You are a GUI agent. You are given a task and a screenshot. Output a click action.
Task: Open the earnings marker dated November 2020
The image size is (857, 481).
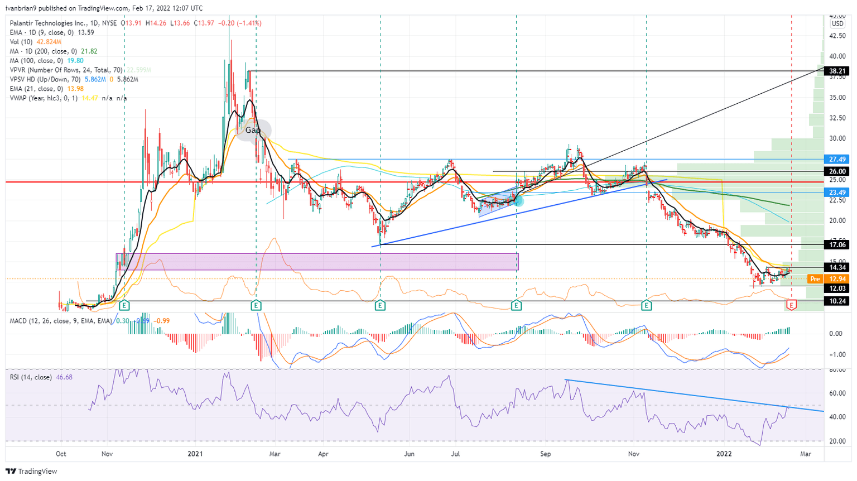point(124,305)
